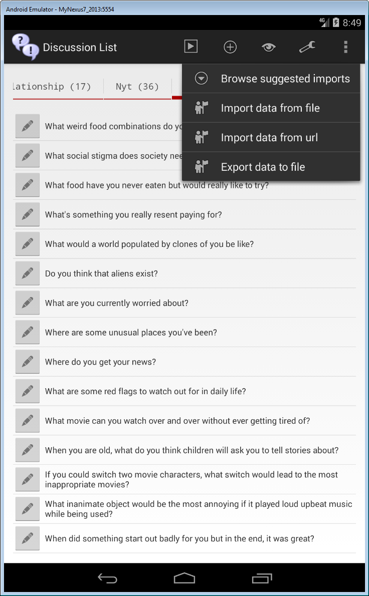Edit the 'Do you think that aliens exist?' question
Screen dimensions: 369x596
28,273
